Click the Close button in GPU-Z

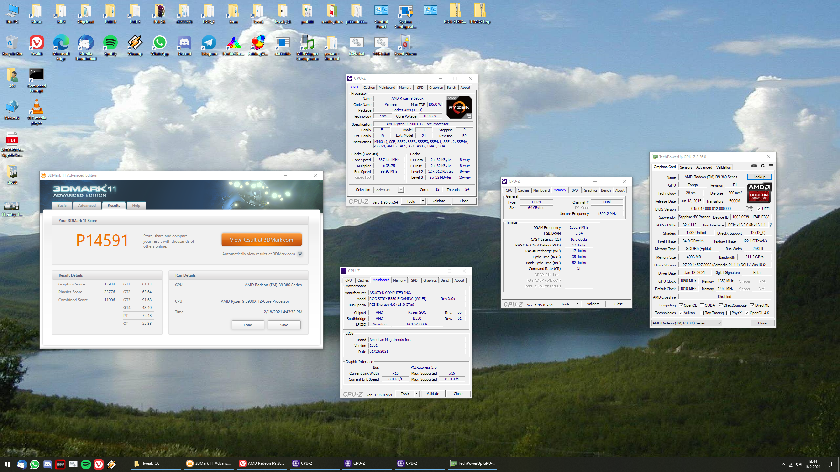(762, 323)
